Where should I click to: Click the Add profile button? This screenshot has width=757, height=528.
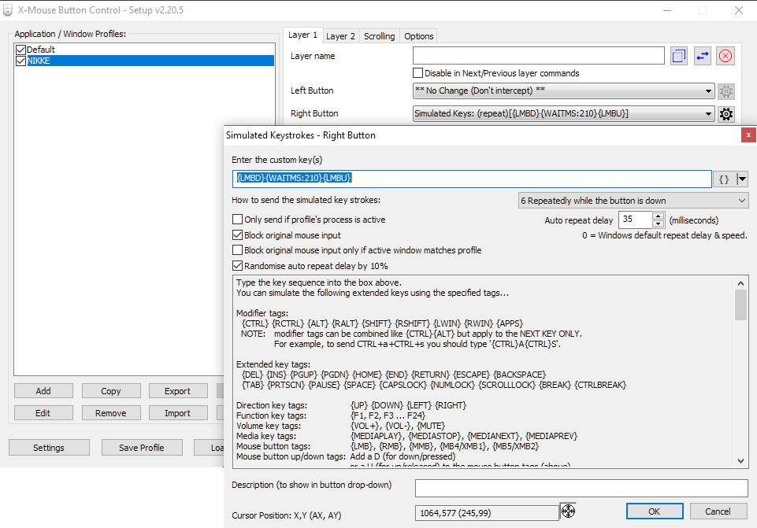click(43, 391)
